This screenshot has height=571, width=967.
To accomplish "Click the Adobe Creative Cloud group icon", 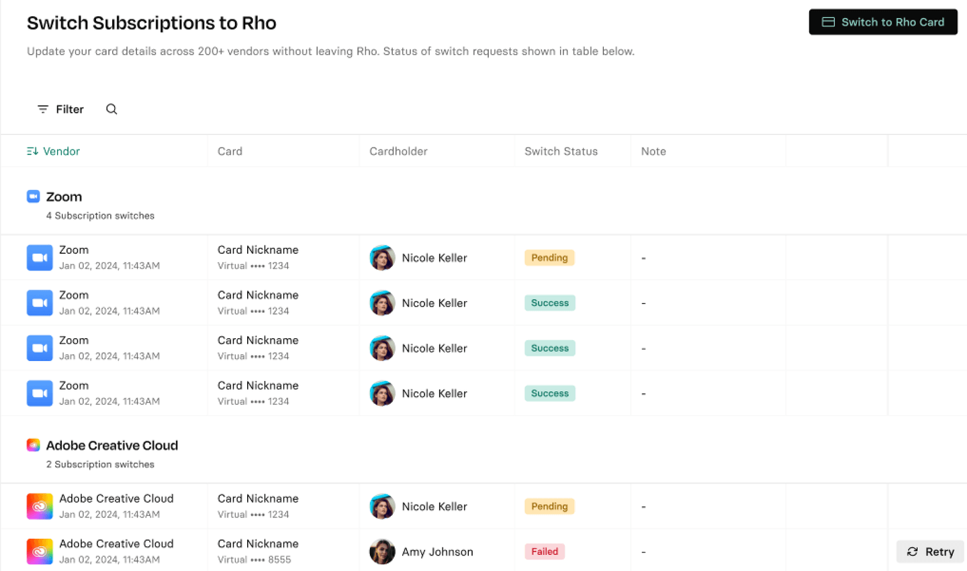I will point(33,446).
